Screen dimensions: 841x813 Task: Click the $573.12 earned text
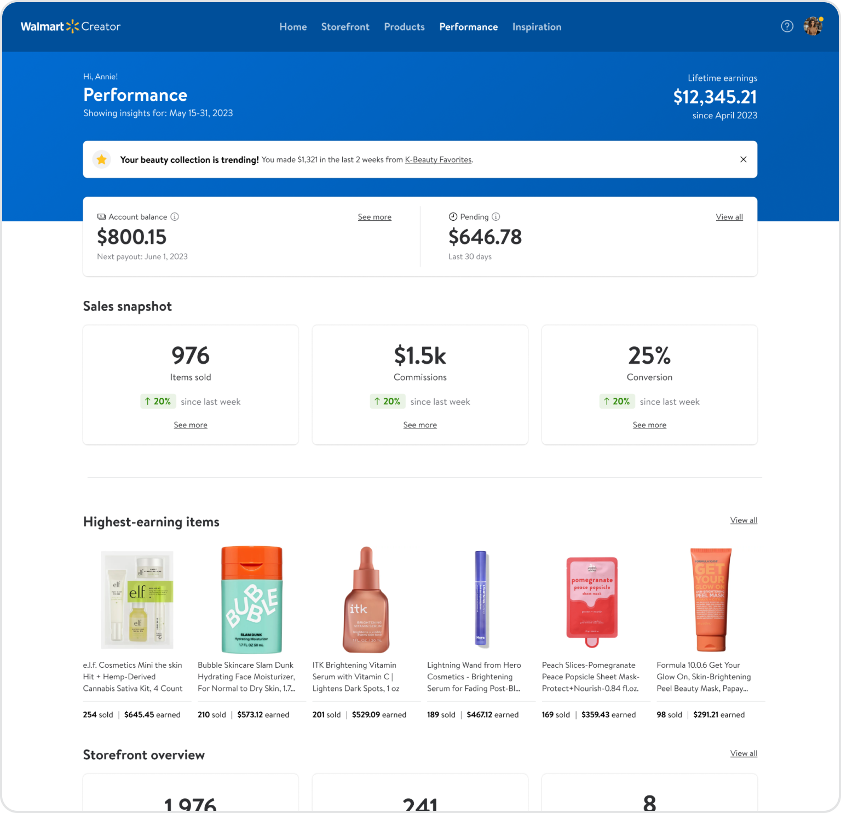[263, 715]
